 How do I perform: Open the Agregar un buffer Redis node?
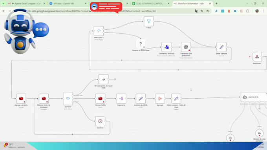[x=21, y=99]
